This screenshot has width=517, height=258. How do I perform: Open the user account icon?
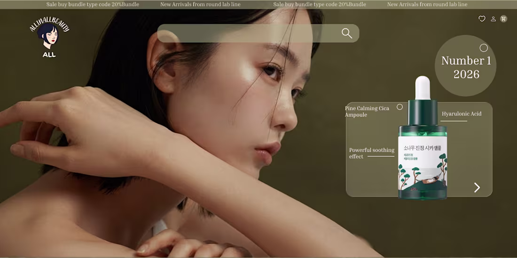tap(493, 19)
